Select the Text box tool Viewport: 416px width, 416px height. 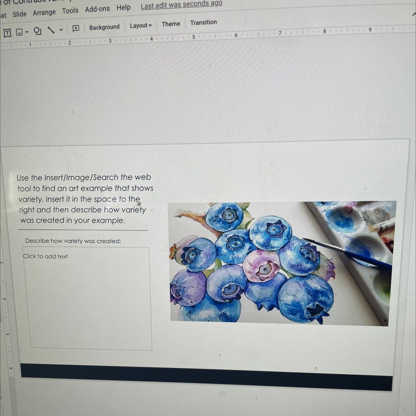(7, 33)
